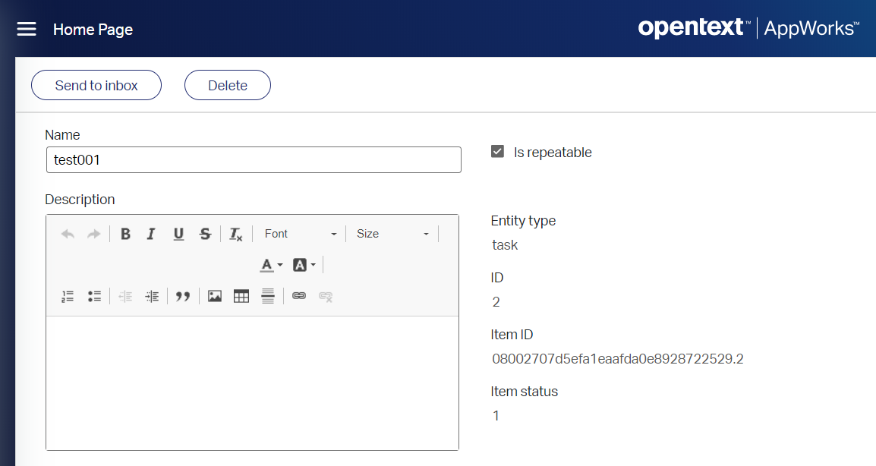This screenshot has width=876, height=466.
Task: Insert a blockquote in the description
Action: pos(182,295)
